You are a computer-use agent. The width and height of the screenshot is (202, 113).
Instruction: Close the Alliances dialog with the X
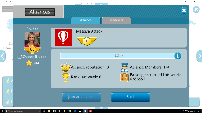click(184, 10)
